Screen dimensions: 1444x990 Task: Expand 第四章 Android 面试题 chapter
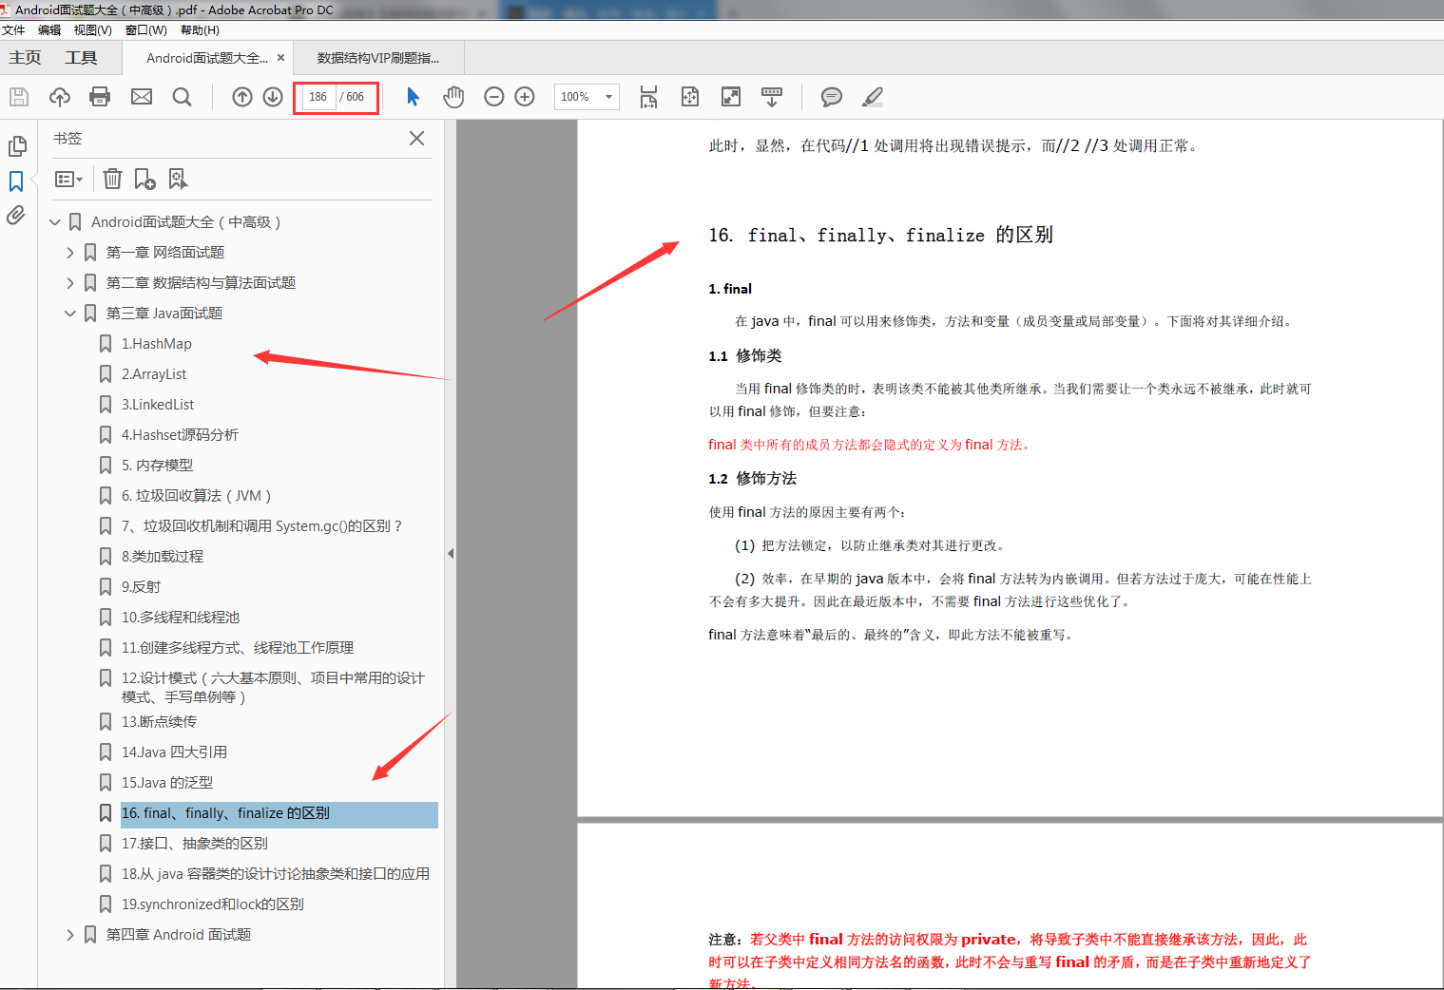pyautogui.click(x=70, y=935)
